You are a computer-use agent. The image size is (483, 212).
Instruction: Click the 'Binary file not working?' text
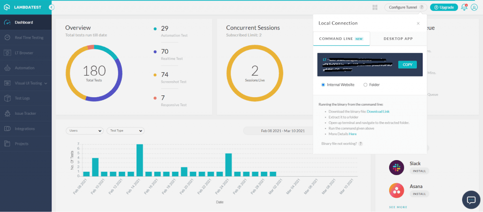coord(339,144)
